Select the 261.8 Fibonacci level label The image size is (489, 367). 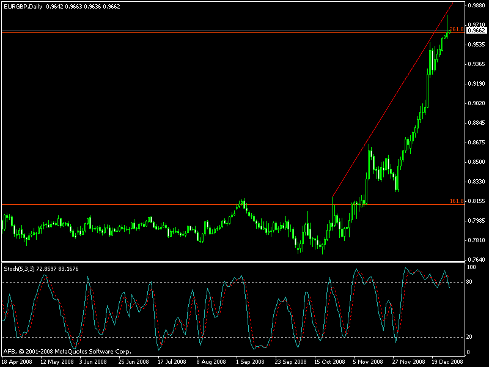click(x=456, y=29)
